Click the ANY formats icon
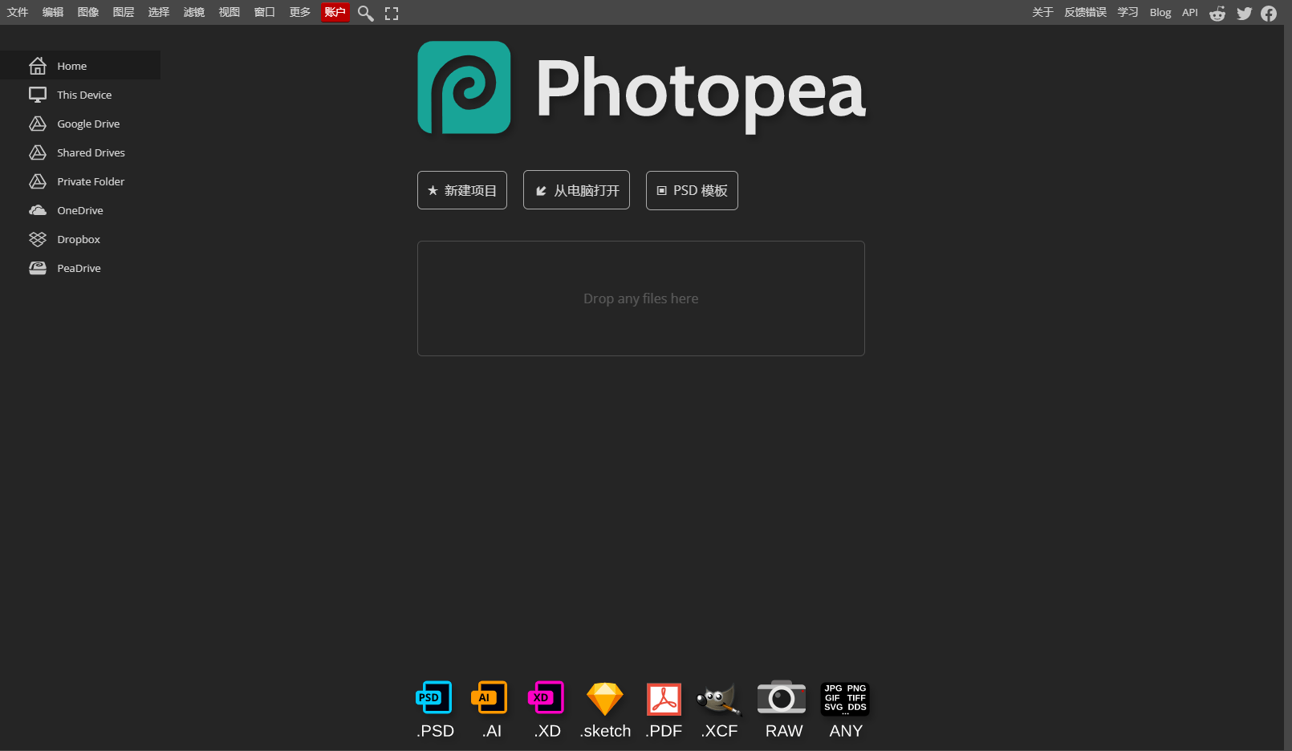This screenshot has width=1292, height=751. click(x=845, y=698)
